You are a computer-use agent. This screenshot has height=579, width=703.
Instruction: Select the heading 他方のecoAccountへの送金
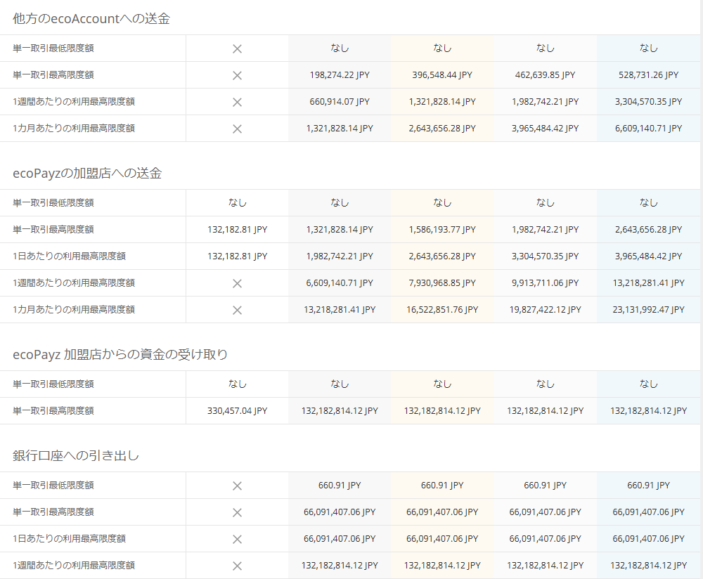(x=91, y=18)
